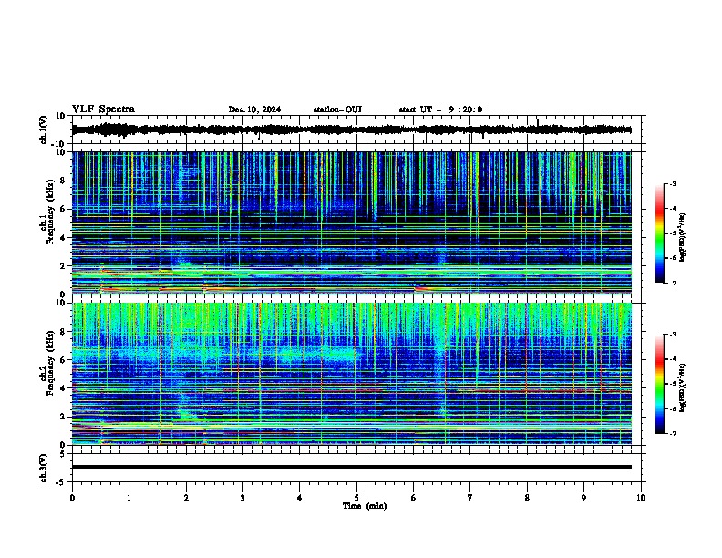Click time axis tick label "7"

[x=470, y=498]
